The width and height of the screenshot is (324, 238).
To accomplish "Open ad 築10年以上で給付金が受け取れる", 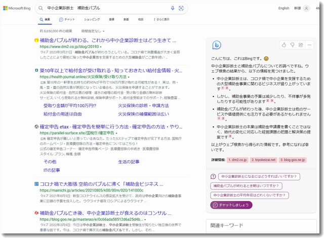I will (x=111, y=71).
